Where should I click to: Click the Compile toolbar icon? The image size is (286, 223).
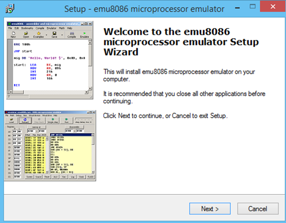click(x=72, y=33)
